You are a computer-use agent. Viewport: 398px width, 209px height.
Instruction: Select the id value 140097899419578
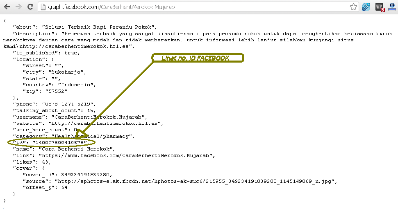point(60,143)
